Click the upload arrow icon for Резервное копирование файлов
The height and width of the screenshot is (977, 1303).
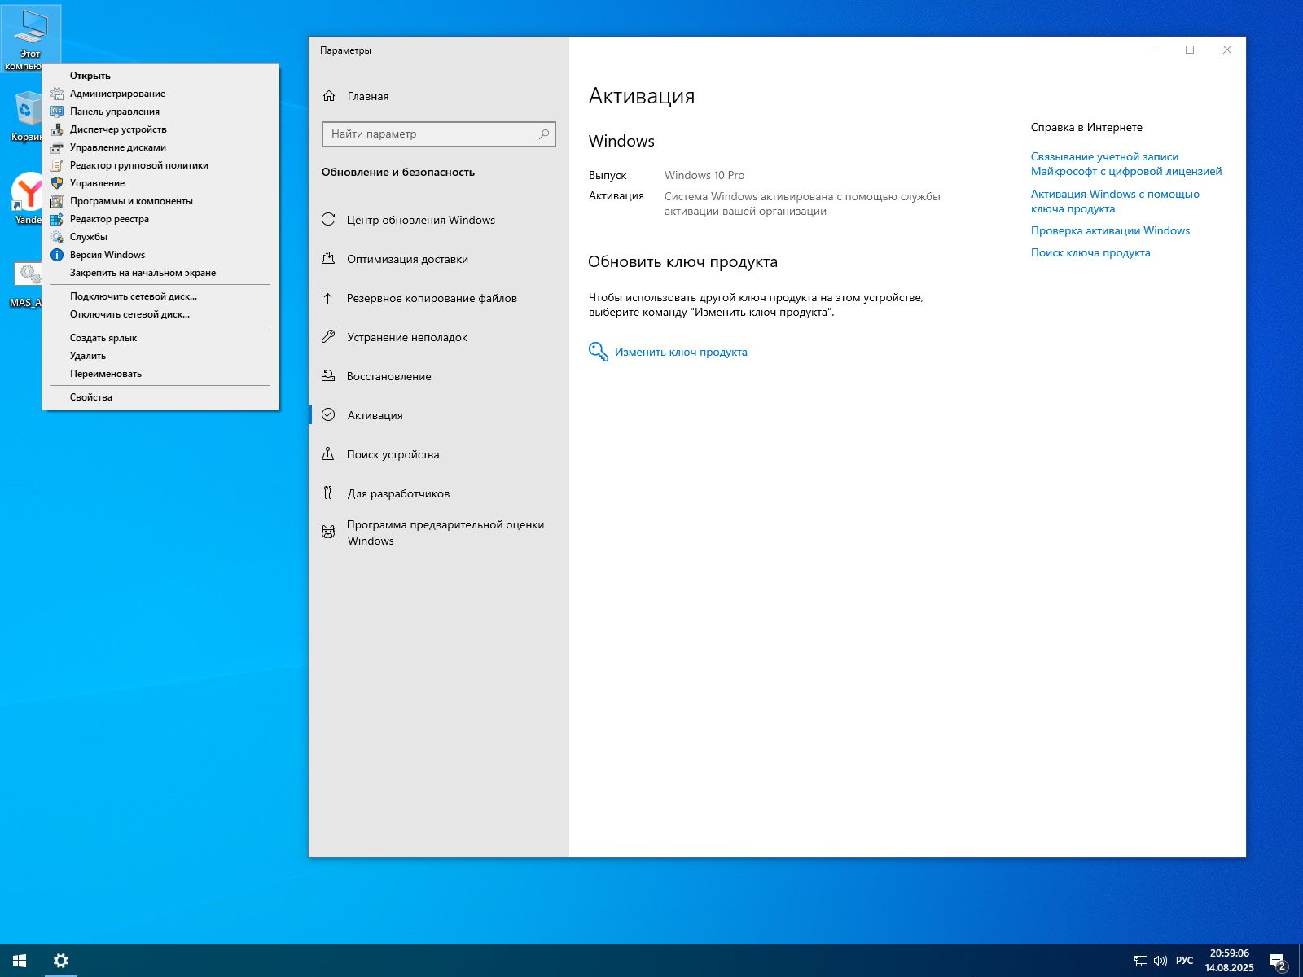coord(328,297)
